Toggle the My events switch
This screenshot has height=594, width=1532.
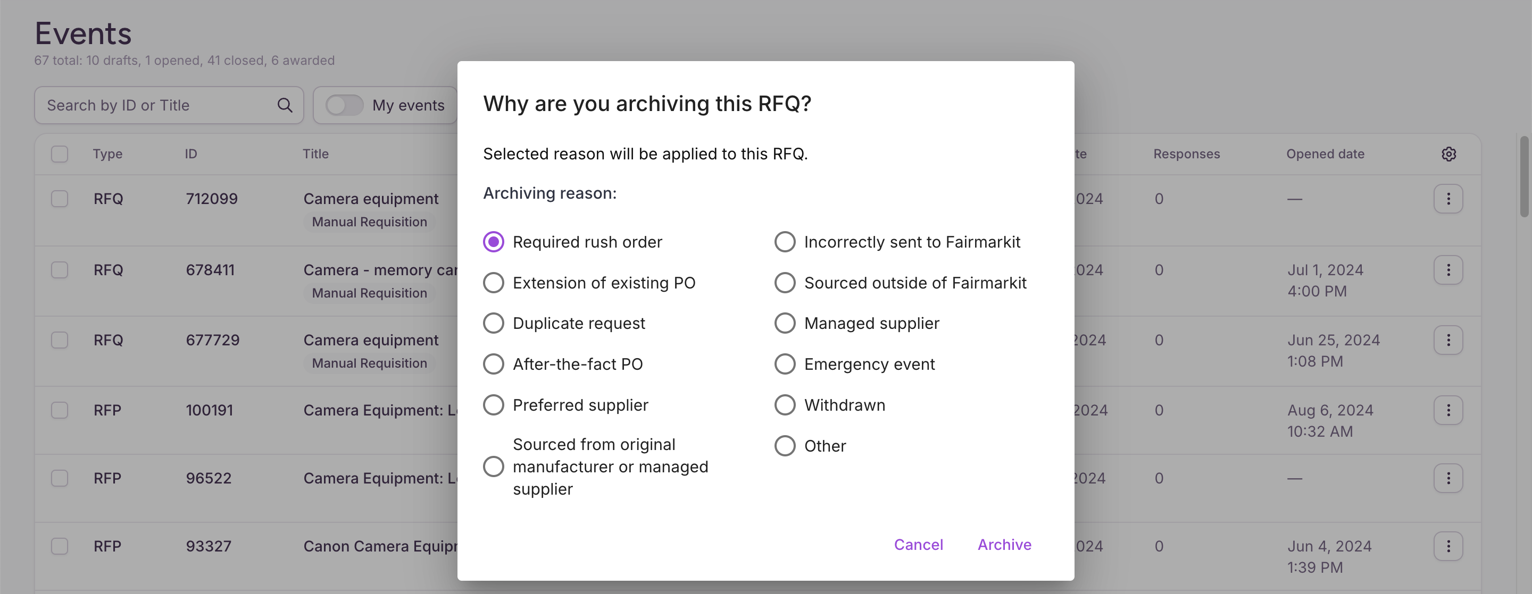tap(344, 105)
